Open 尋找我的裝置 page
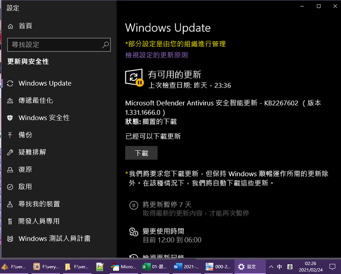The width and height of the screenshot is (341, 274). [39, 204]
